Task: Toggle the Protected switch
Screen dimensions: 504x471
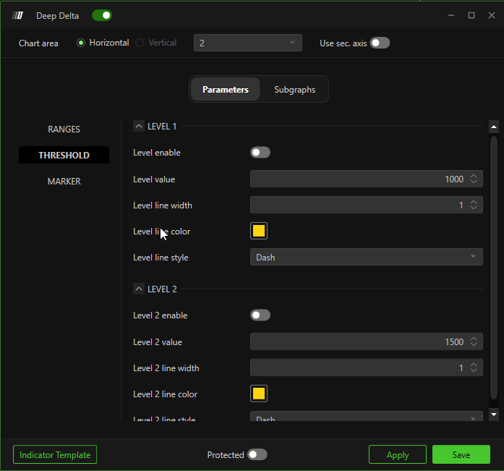Action: pos(257,454)
